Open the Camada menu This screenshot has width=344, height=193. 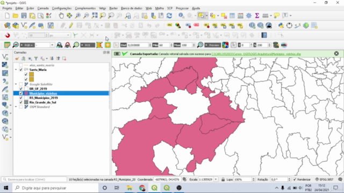pos(43,9)
